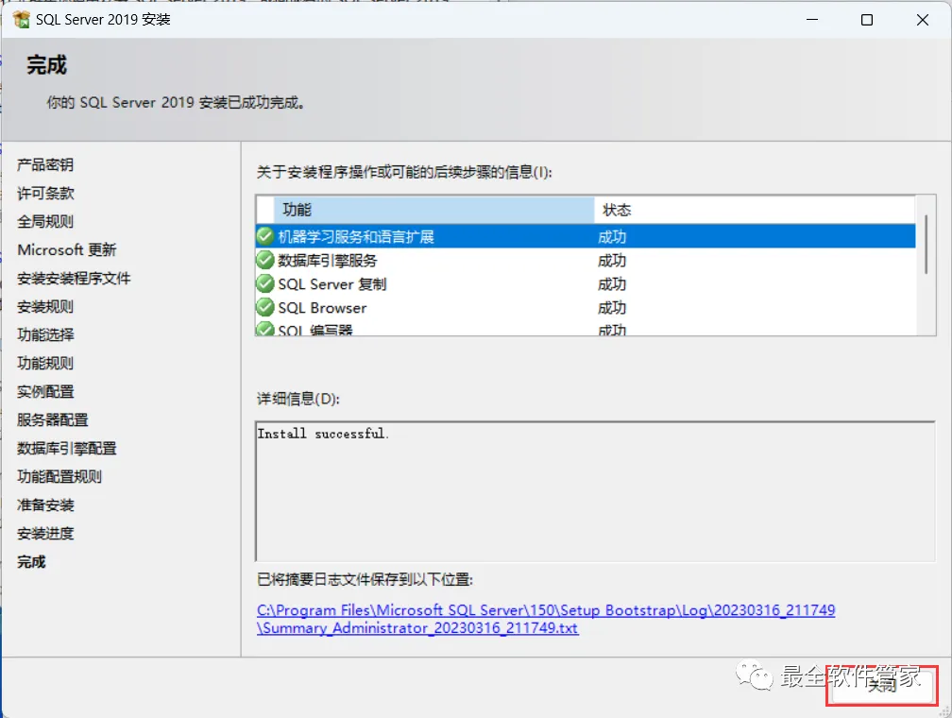Click the feature list vertical scrollbar
The height and width of the screenshot is (718, 952).
926,244
